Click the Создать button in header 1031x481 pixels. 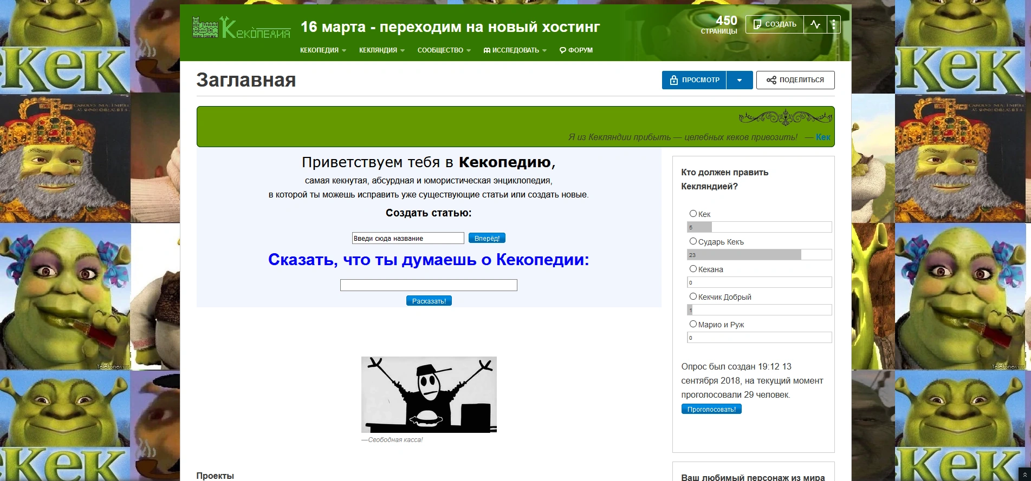pos(775,24)
